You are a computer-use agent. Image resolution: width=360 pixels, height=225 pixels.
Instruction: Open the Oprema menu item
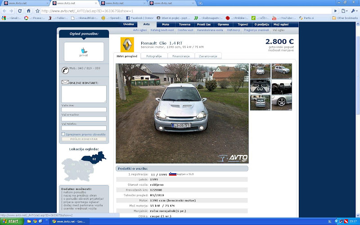(x=223, y=24)
